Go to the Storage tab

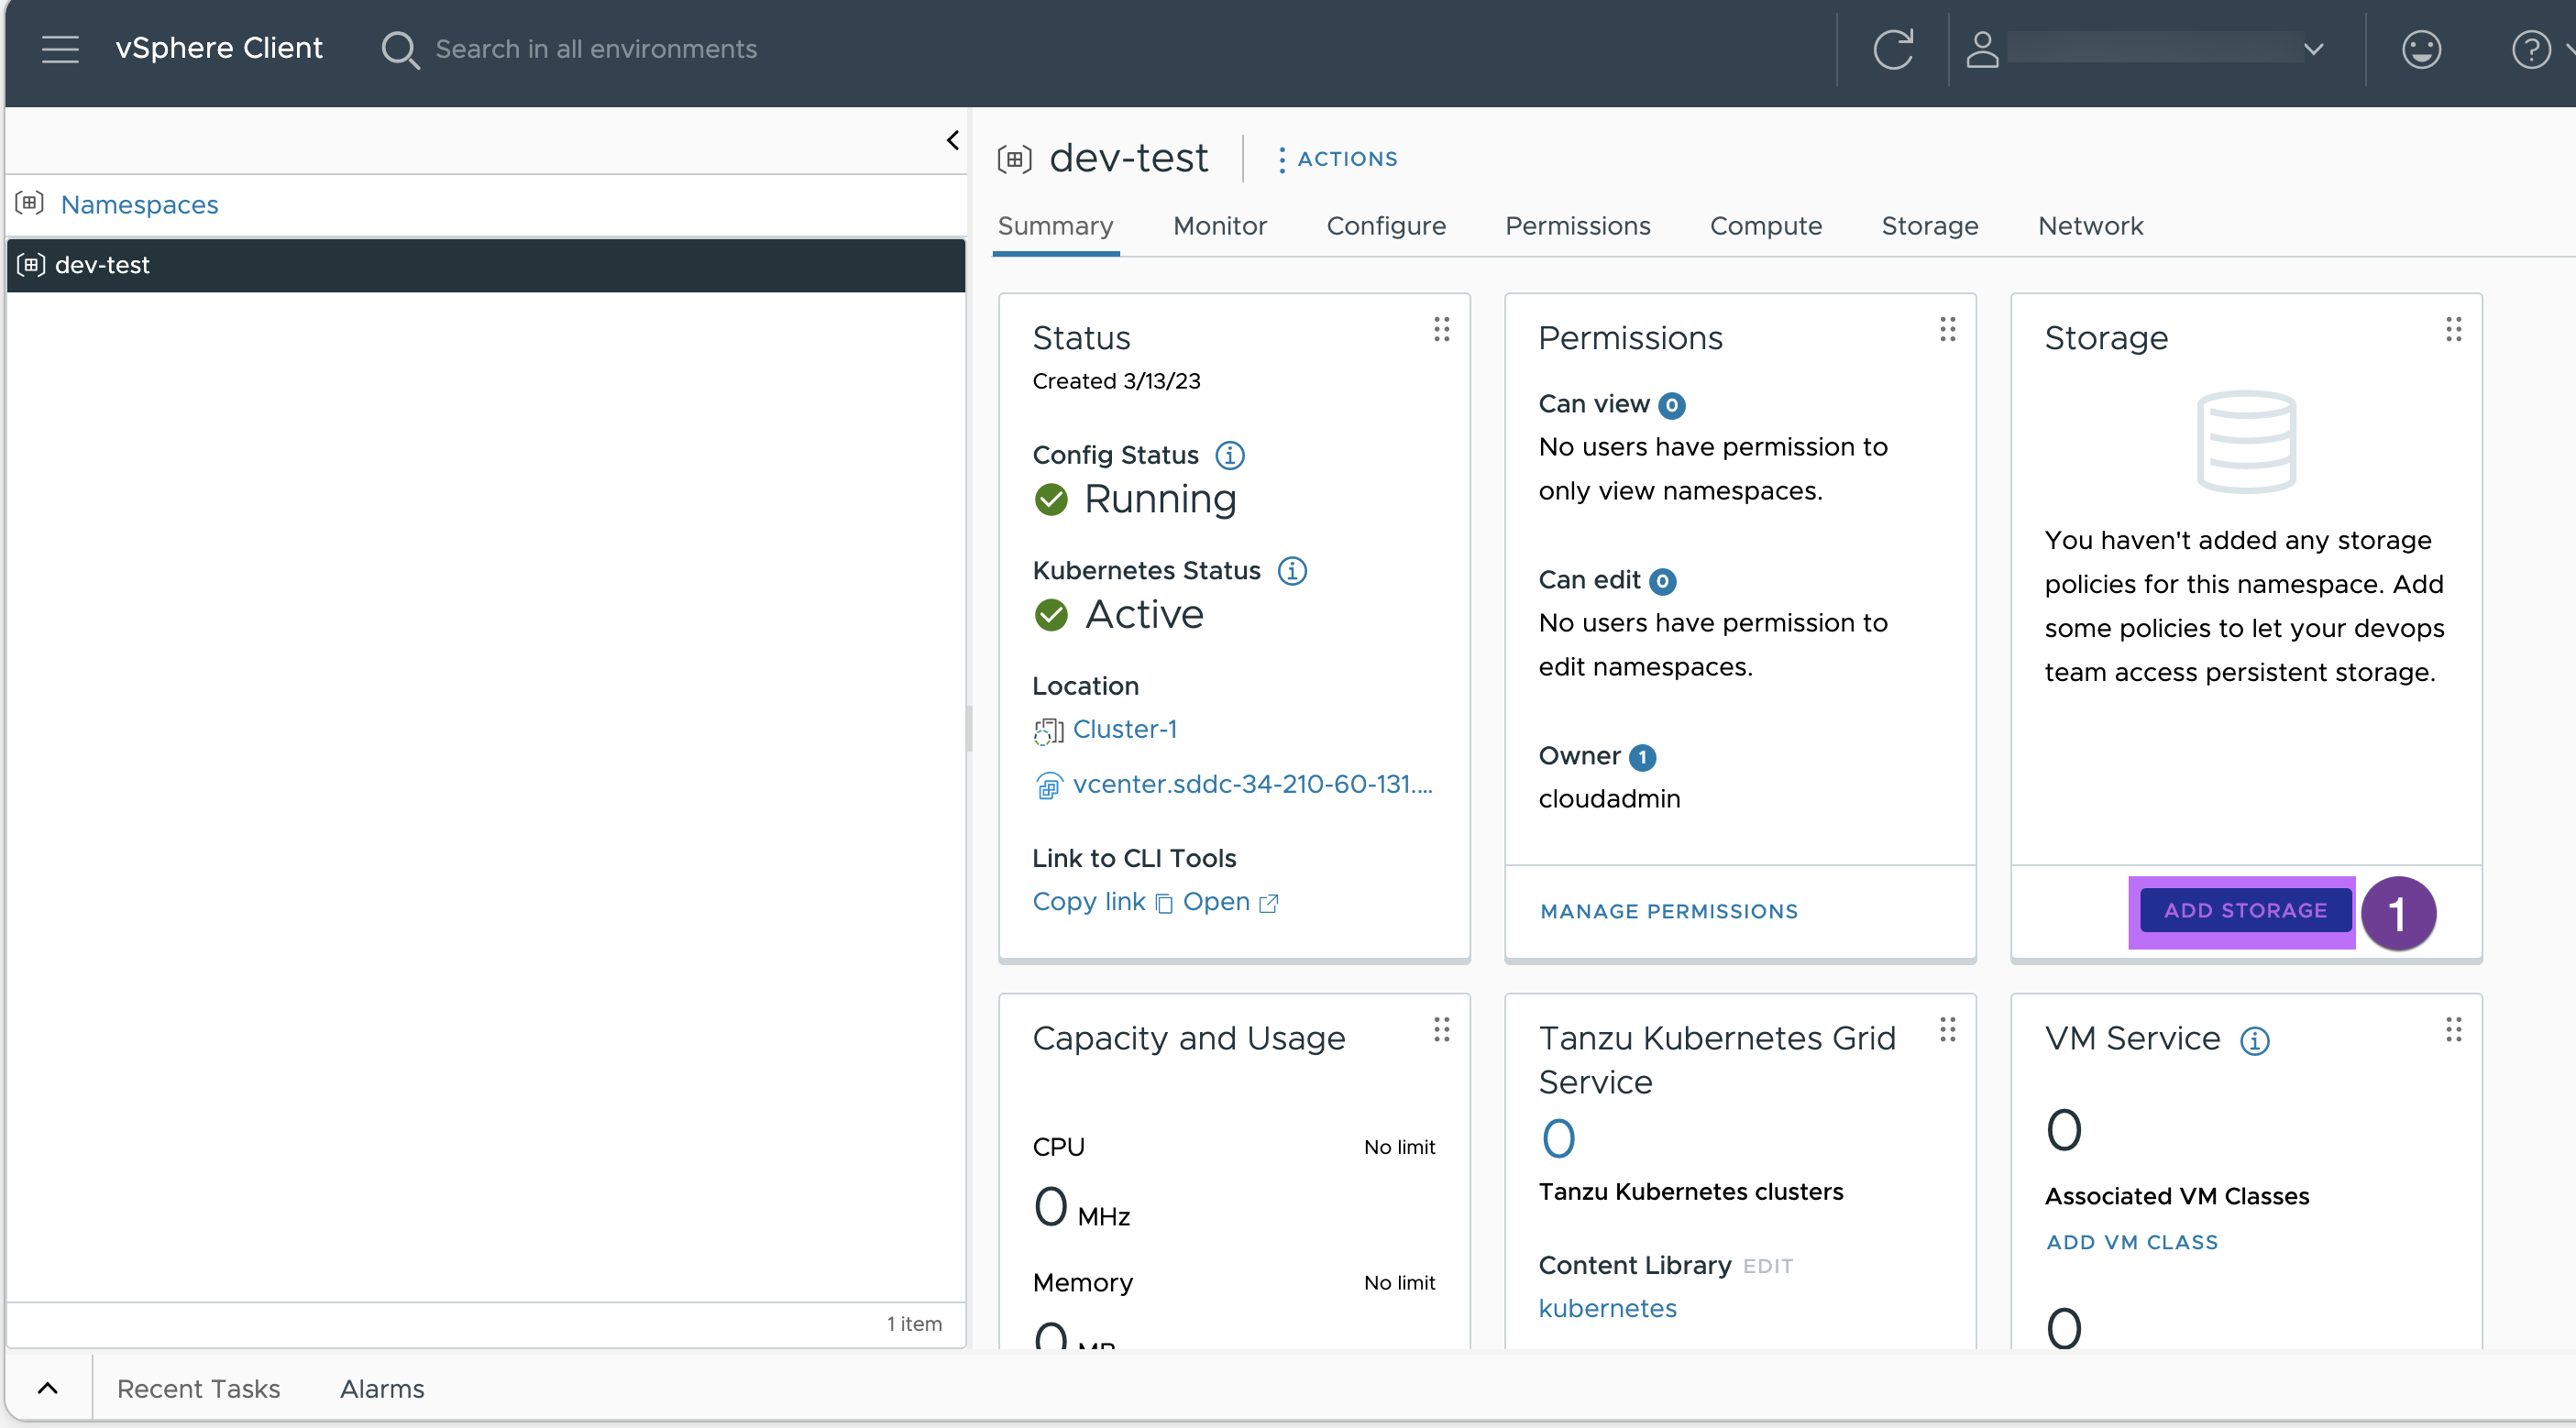(x=1929, y=226)
